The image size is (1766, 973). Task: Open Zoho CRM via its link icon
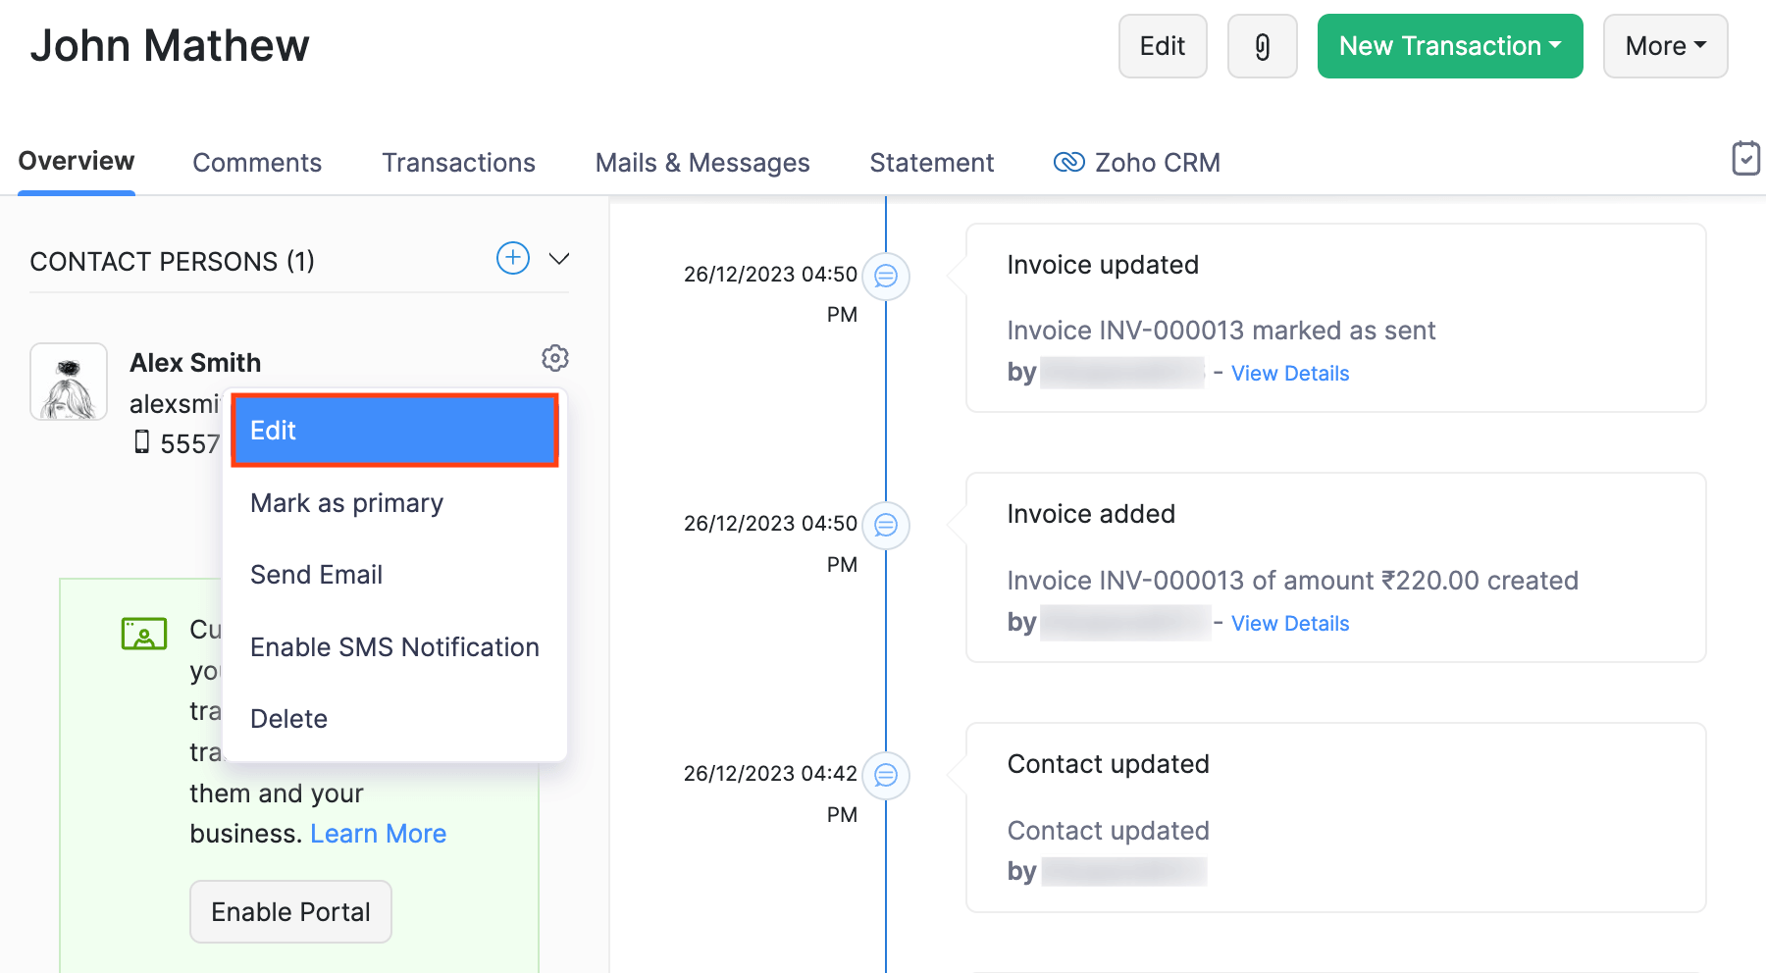(1069, 161)
